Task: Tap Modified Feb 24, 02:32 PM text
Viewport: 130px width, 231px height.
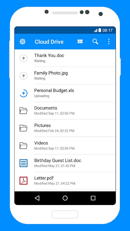Action: click(x=54, y=131)
